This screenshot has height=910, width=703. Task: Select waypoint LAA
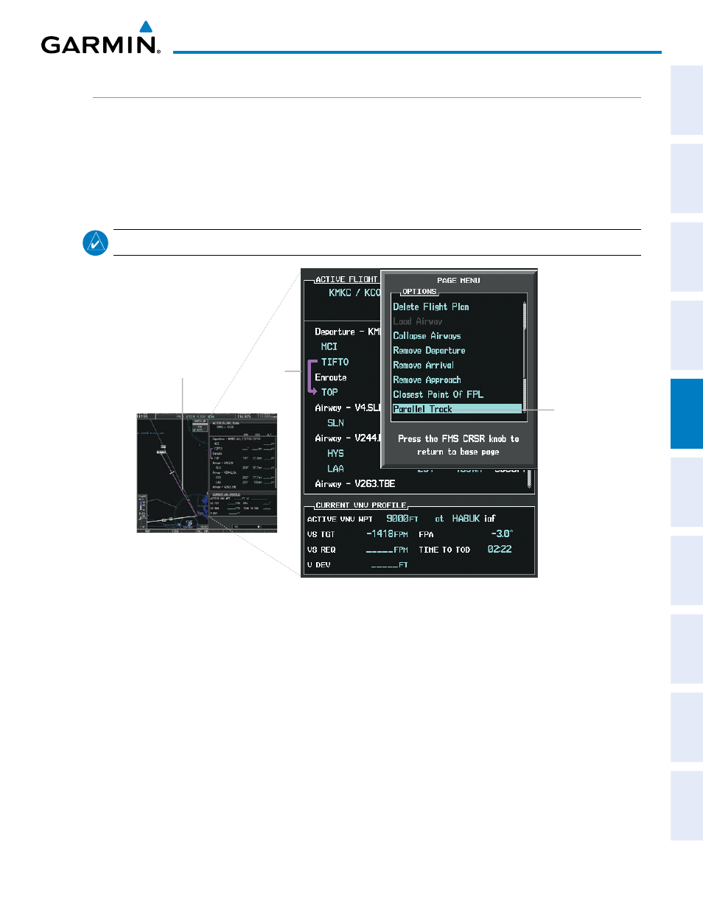tap(335, 469)
